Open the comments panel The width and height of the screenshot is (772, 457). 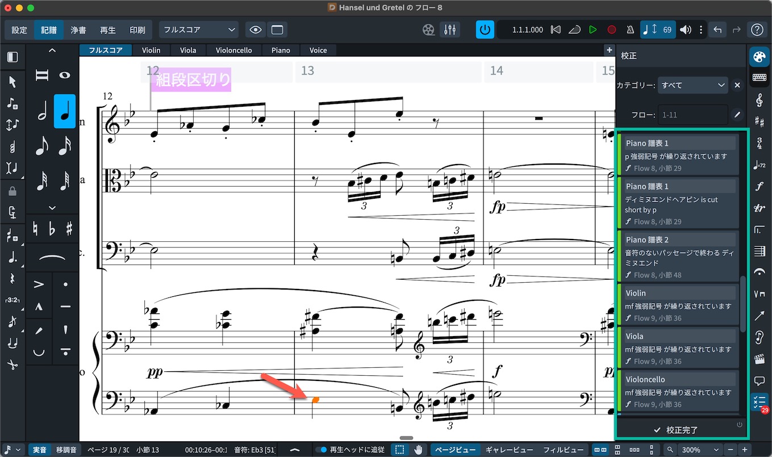click(x=759, y=380)
